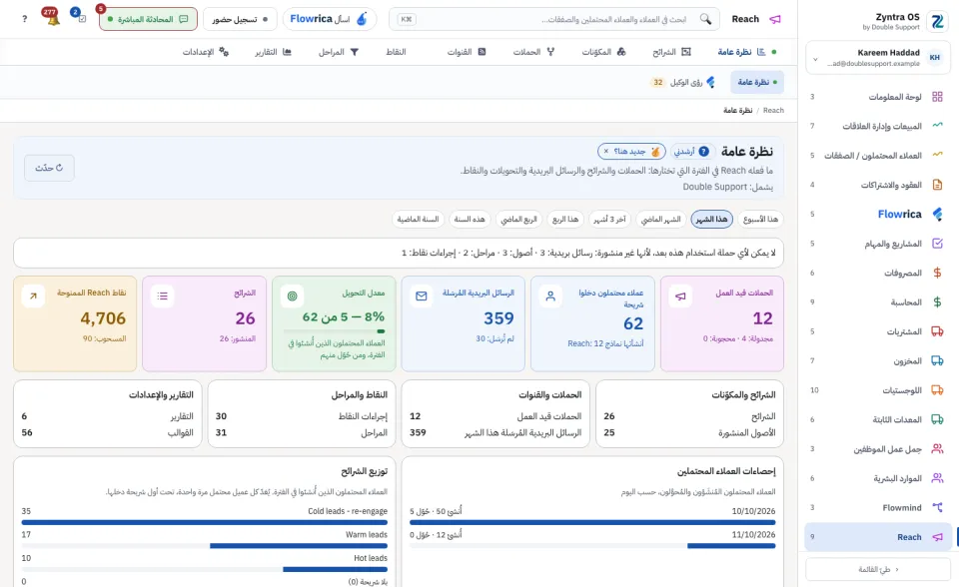
Task: Open the الشرائح والمكوّنات summary card
Action: [x=689, y=413]
